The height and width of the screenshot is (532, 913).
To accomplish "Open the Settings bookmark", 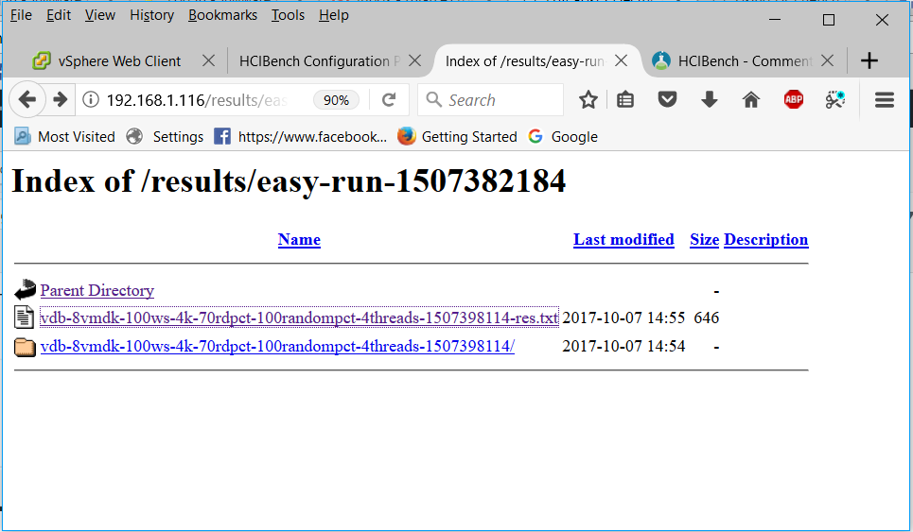I will click(x=166, y=137).
